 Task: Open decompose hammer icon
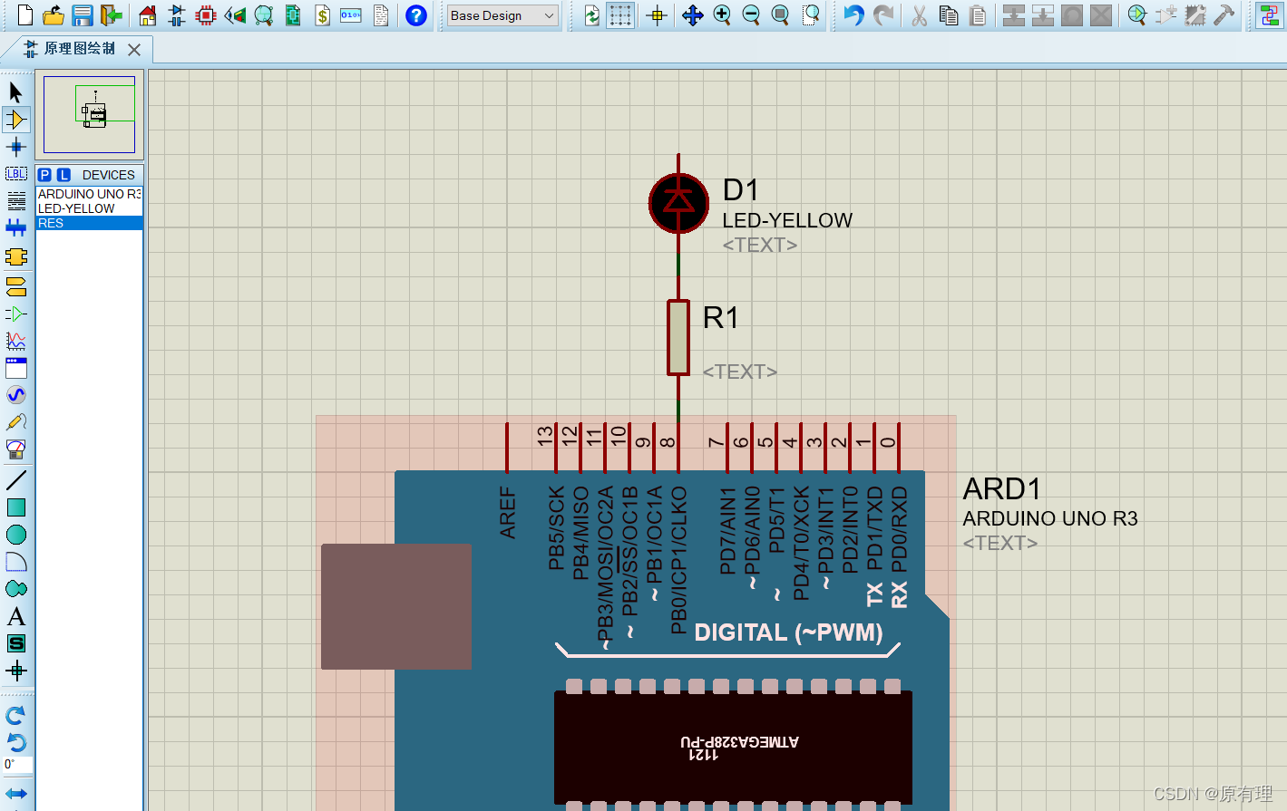pos(1224,15)
